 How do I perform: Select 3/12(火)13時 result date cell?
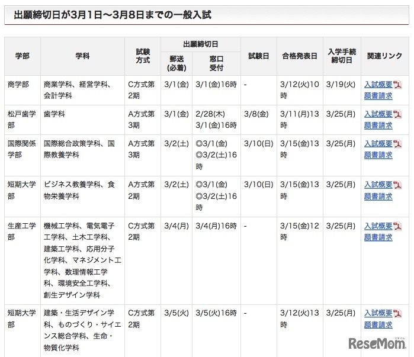click(x=300, y=331)
